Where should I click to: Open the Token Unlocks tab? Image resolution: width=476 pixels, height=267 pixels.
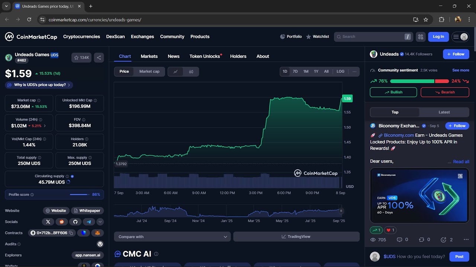(205, 56)
